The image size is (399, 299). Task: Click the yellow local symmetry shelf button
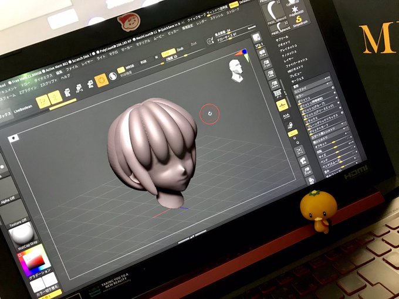click(x=282, y=104)
